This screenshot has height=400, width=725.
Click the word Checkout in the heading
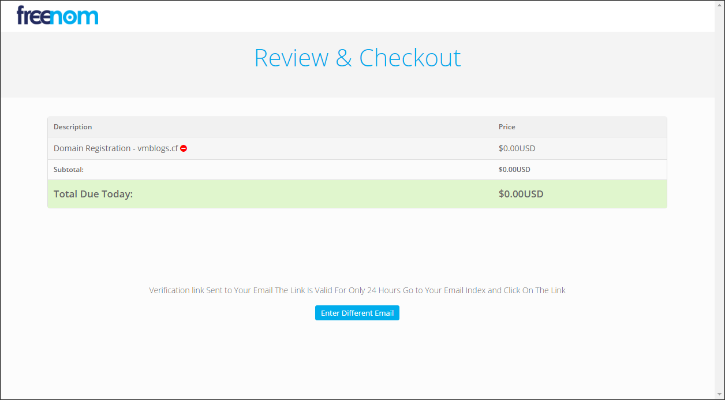[x=410, y=58]
